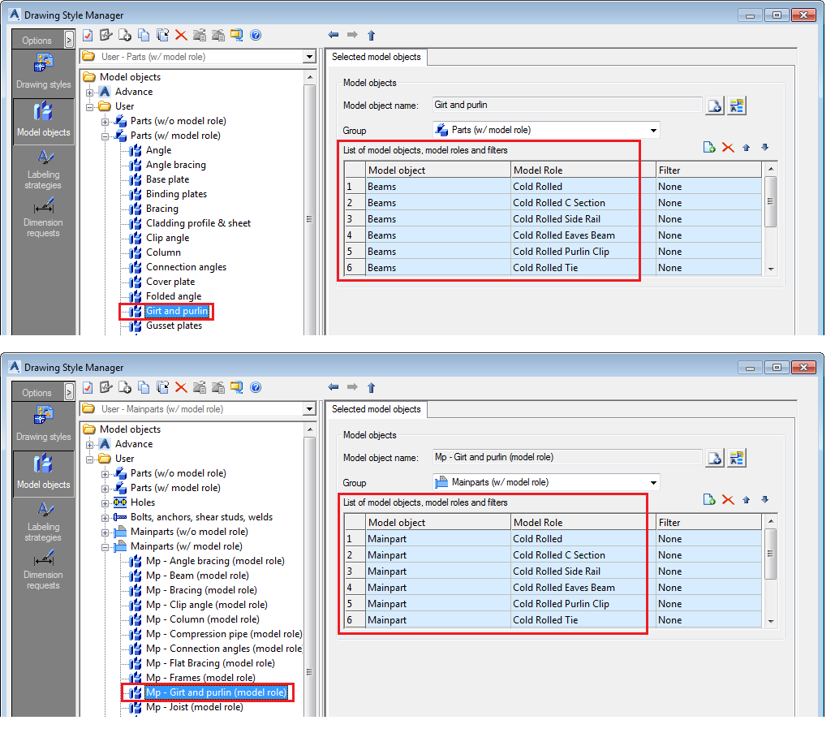Click the yellow screen icon in Parts window toolbar
835x746 pixels.
tap(236, 35)
